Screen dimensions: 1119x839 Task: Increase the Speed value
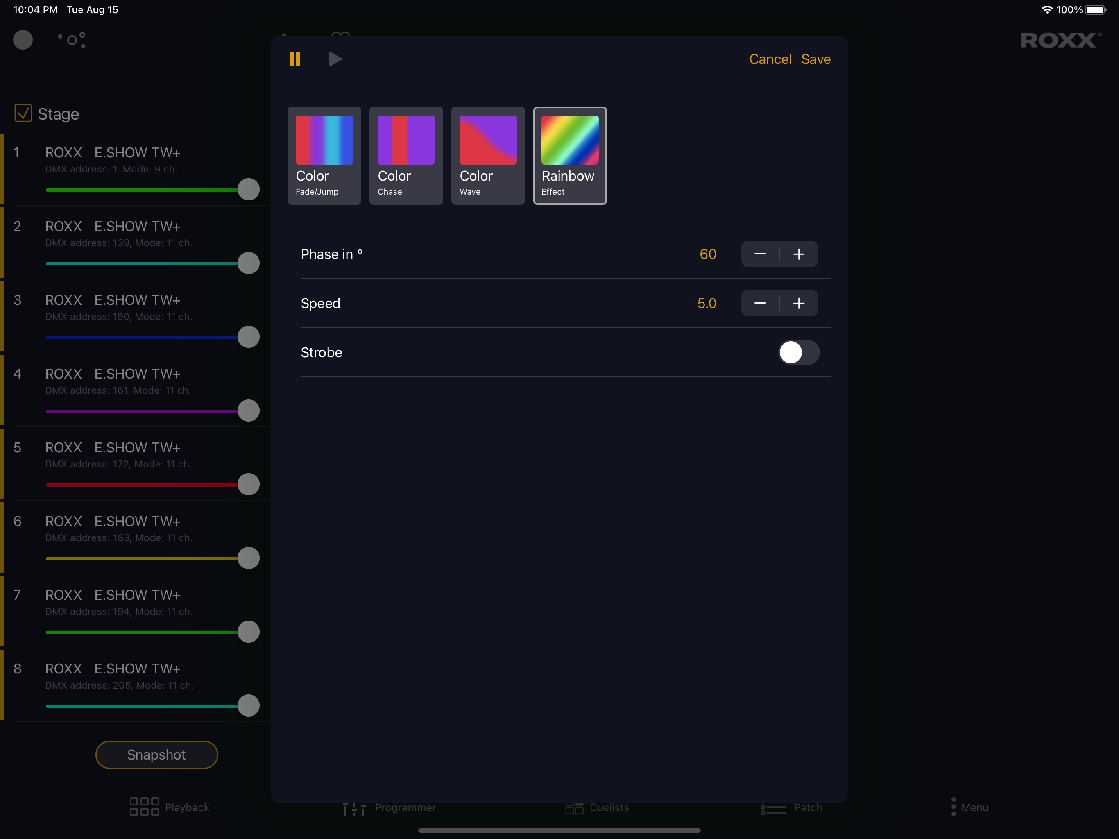(799, 303)
